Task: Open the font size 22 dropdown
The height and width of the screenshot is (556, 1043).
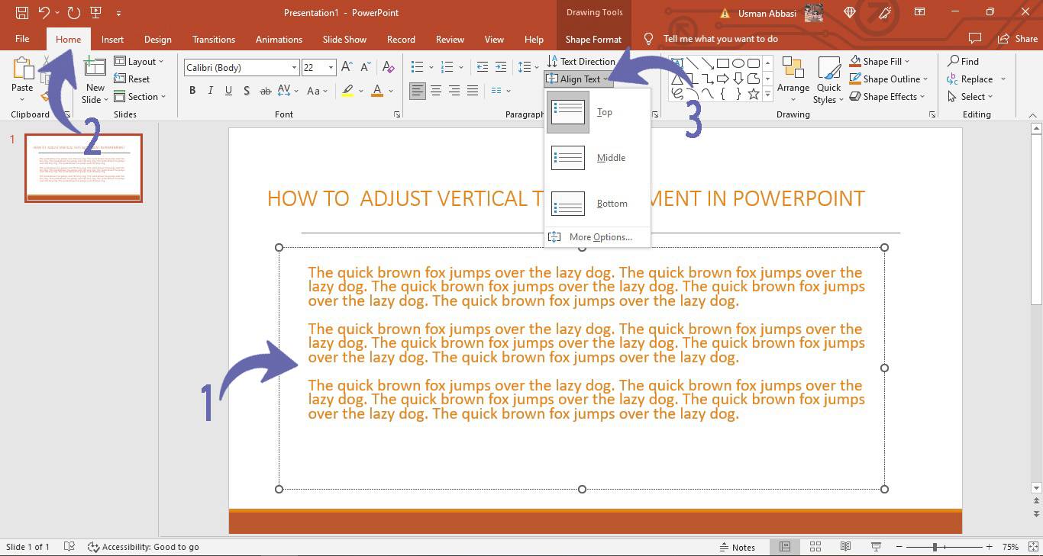Action: pyautogui.click(x=331, y=67)
